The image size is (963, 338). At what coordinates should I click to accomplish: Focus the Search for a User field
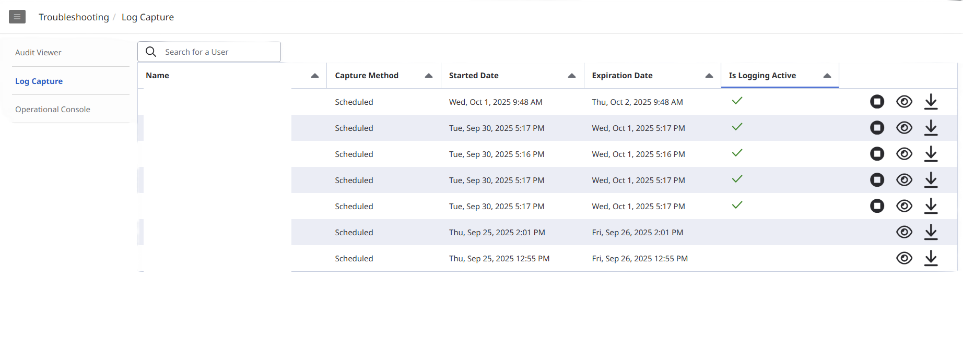[x=219, y=52]
